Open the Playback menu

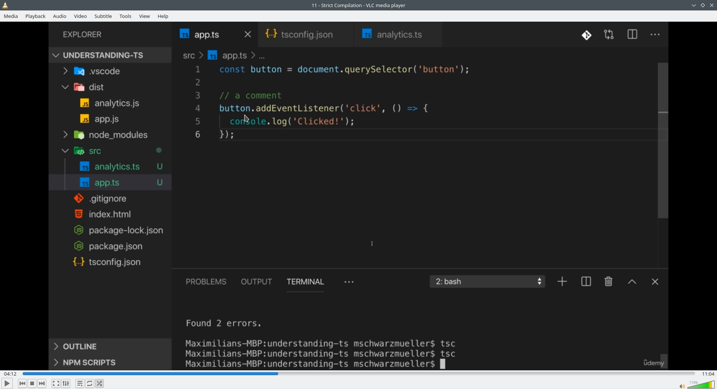pos(35,16)
